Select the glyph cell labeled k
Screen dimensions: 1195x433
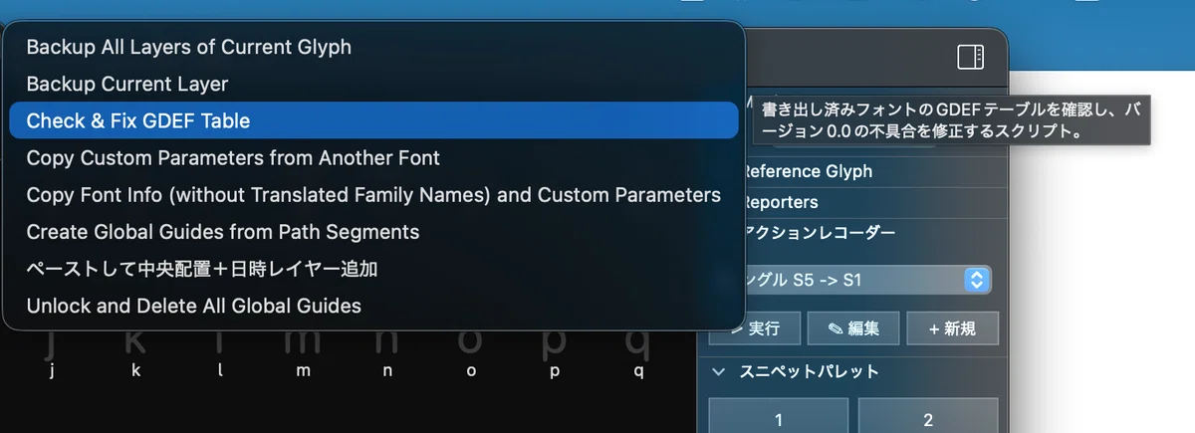[136, 353]
